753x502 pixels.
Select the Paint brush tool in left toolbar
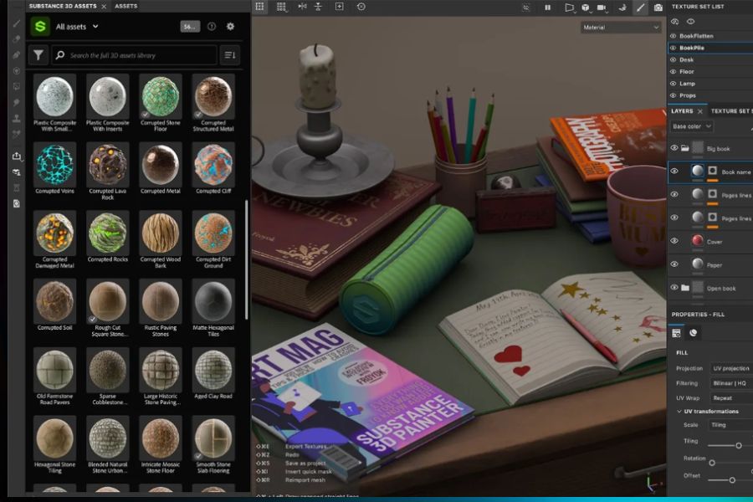[17, 23]
